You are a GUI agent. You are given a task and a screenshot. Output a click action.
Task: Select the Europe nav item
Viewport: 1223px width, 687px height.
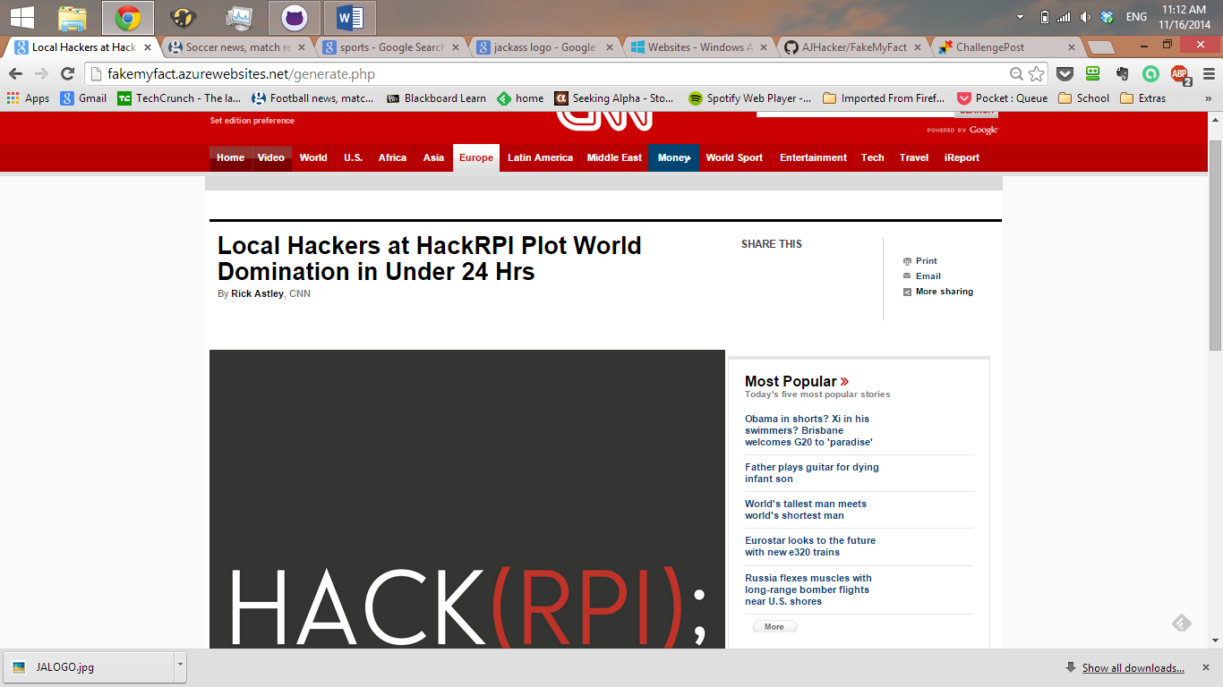click(x=476, y=157)
